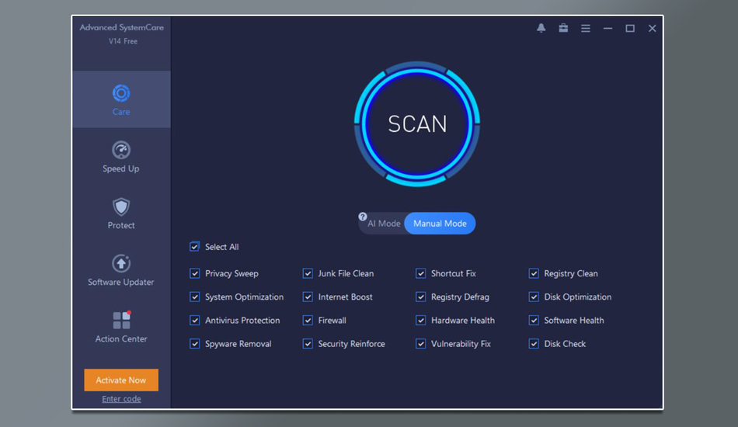Click the Enter code link

[x=121, y=399]
